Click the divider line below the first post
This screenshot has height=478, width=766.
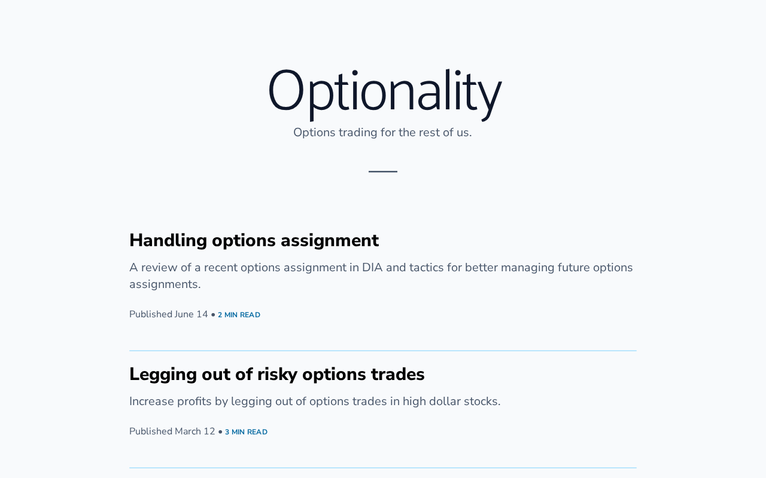click(x=383, y=351)
